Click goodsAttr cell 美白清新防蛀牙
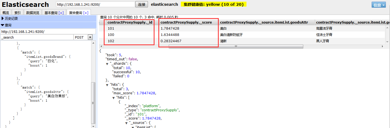 click(231, 35)
